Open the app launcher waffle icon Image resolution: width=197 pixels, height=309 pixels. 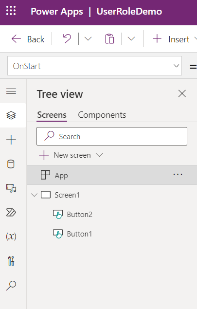coord(11,11)
